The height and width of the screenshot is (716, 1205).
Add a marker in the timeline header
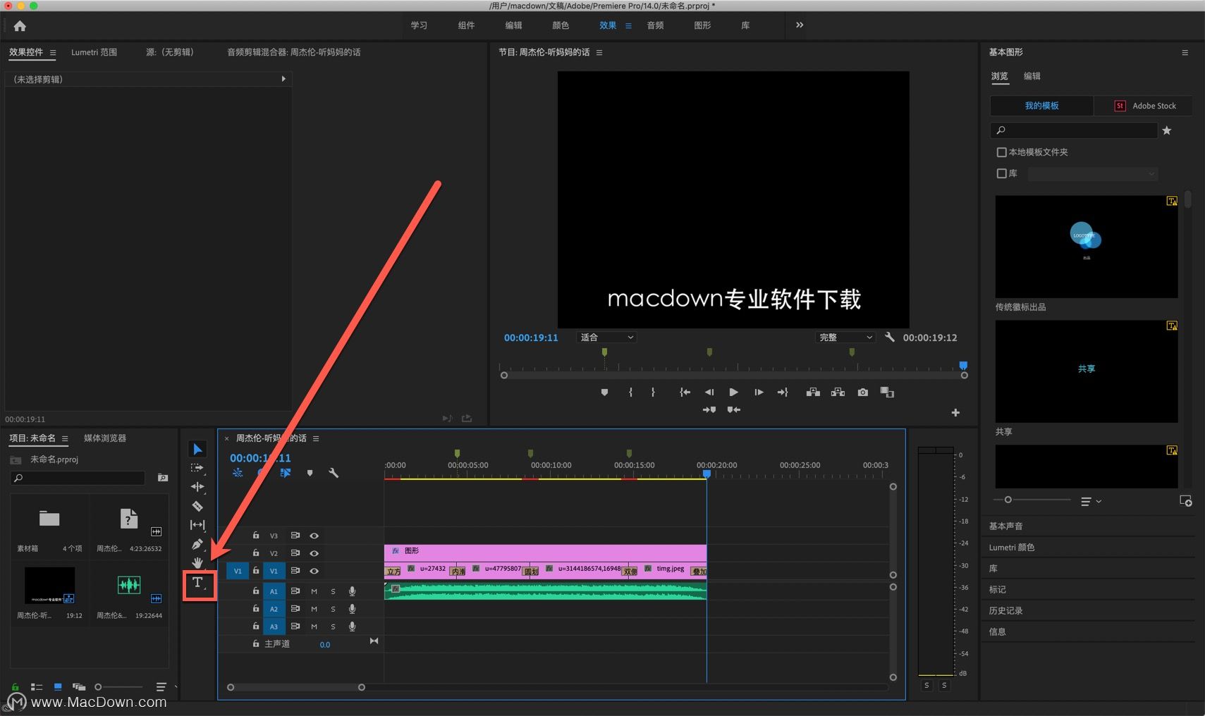click(x=310, y=473)
